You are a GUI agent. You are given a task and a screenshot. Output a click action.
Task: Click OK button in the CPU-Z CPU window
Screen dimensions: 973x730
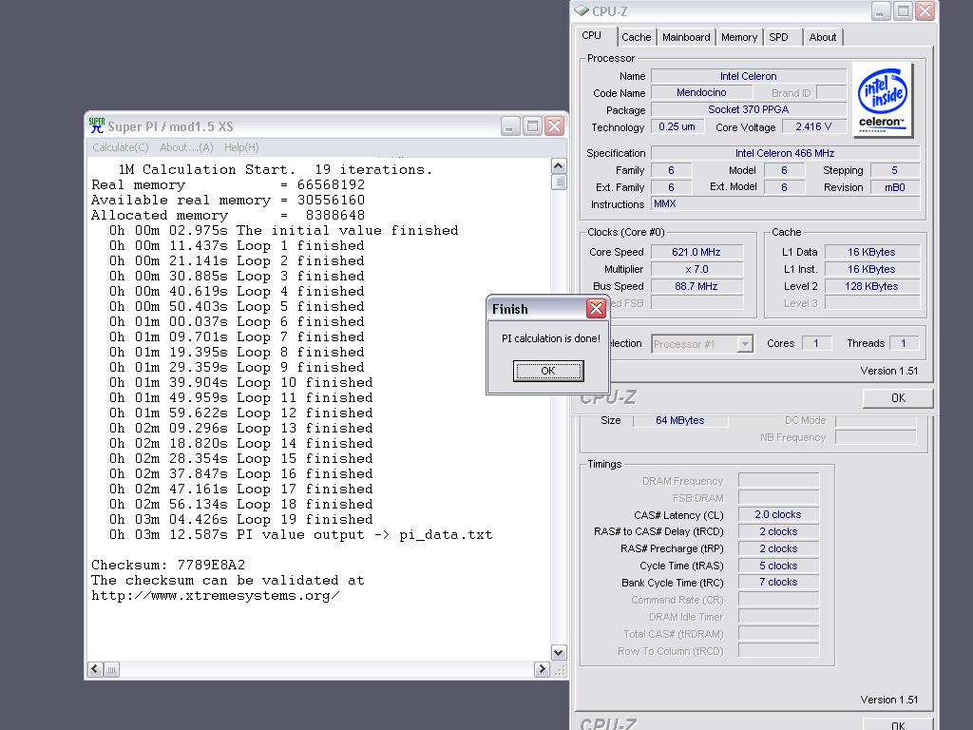tap(898, 398)
